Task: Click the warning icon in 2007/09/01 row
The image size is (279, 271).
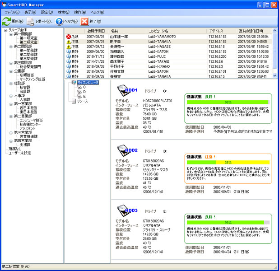Action: [69, 42]
